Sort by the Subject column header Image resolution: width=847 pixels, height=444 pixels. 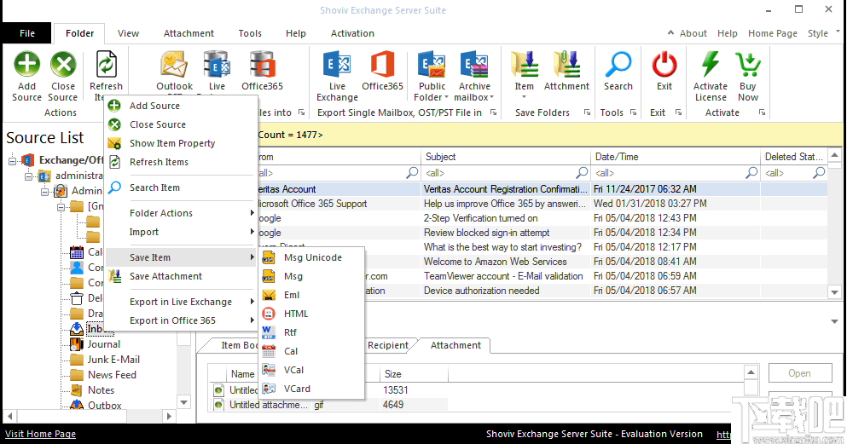click(505, 157)
